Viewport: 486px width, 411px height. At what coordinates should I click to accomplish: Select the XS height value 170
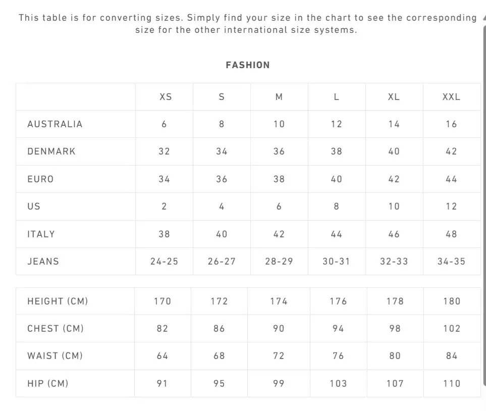(163, 301)
